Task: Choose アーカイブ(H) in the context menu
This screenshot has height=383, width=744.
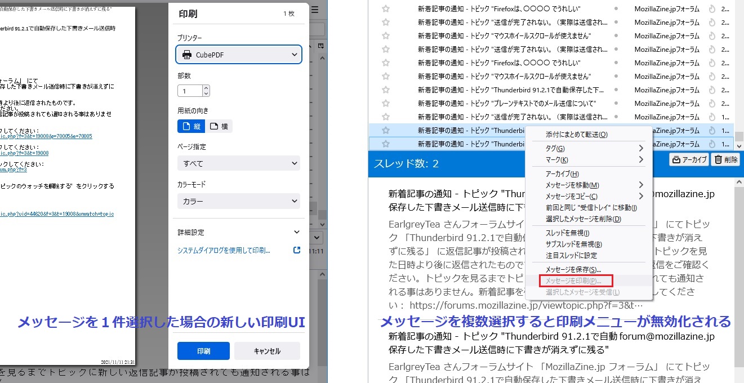Action: (562, 174)
